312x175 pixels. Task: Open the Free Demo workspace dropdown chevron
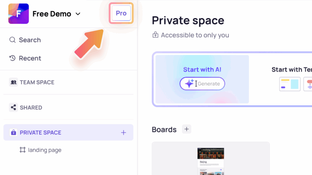click(78, 14)
